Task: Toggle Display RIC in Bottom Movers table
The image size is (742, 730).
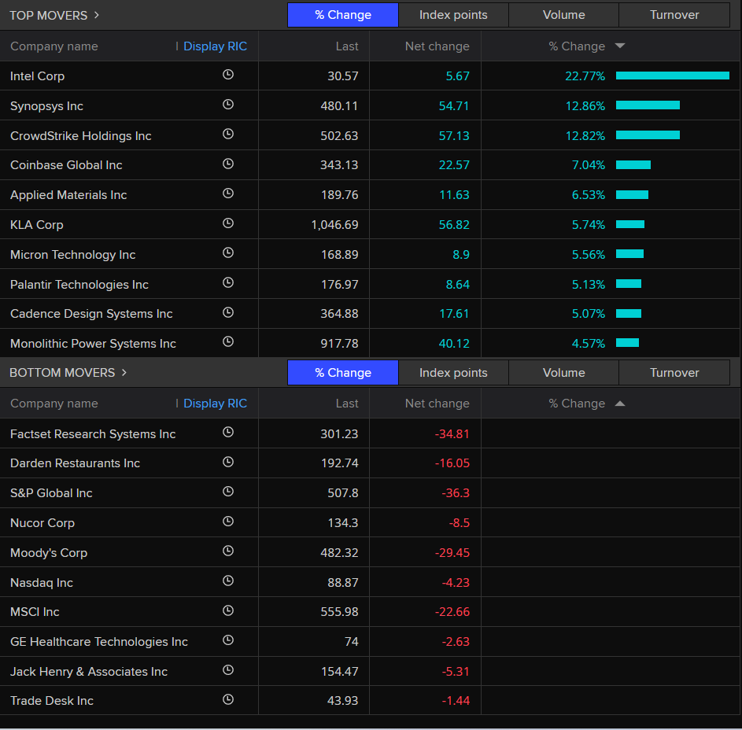Action: [214, 404]
